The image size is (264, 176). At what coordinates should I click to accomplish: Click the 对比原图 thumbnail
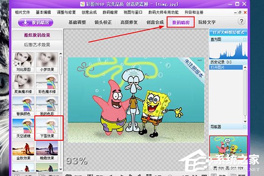23,62
